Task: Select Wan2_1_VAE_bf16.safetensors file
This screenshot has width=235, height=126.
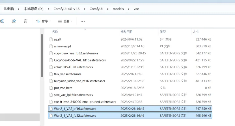Action: (130, 109)
